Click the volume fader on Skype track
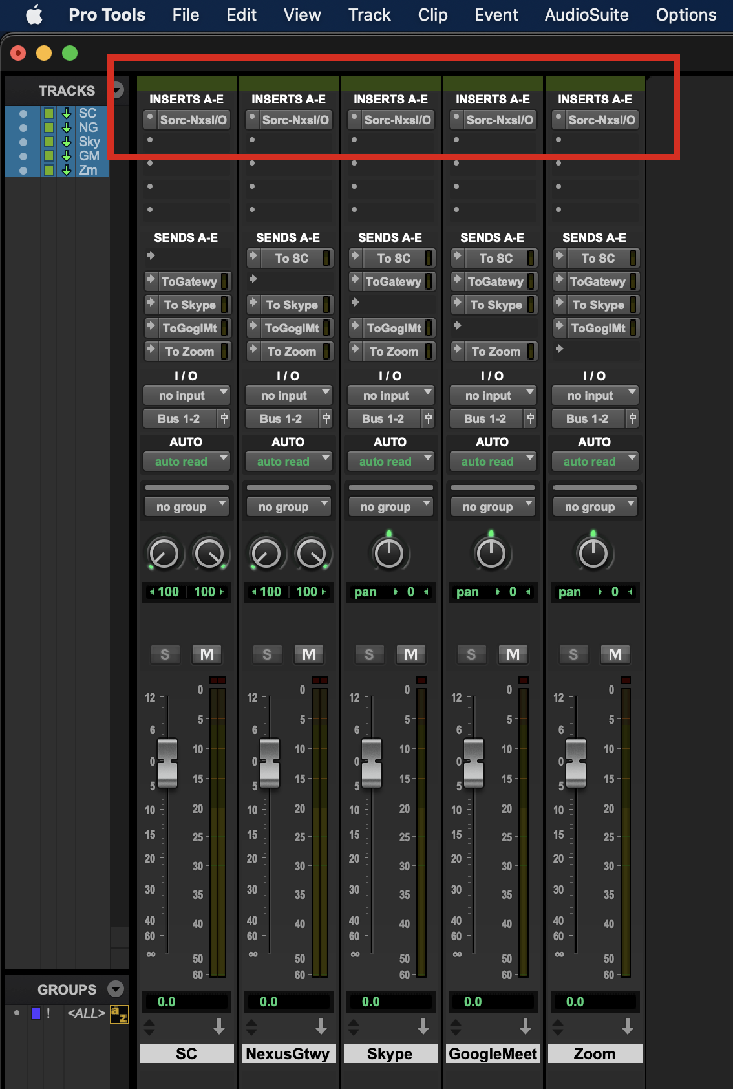The width and height of the screenshot is (733, 1089). tap(372, 762)
